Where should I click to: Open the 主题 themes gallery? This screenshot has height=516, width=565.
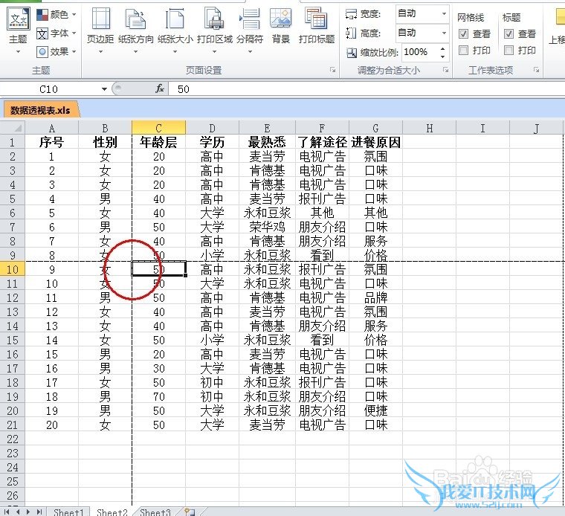click(18, 31)
